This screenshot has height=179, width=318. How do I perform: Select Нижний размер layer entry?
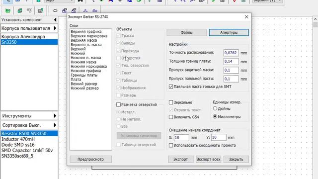[84, 89]
